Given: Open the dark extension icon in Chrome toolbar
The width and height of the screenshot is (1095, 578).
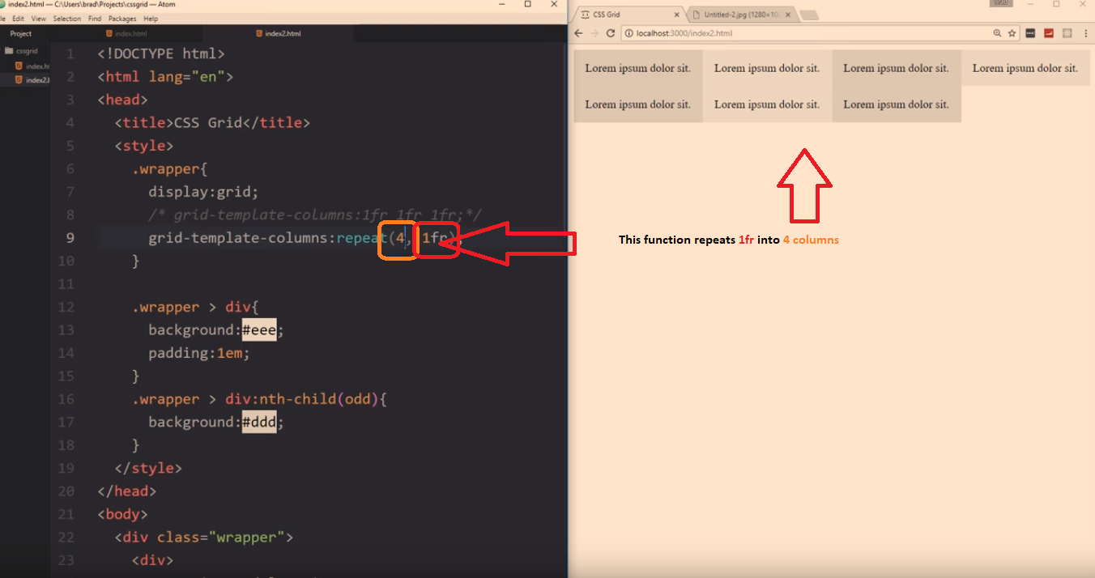Looking at the screenshot, I should tap(1030, 33).
